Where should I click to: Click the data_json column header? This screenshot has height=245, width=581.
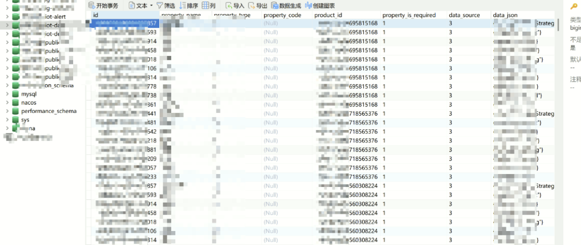(523, 15)
